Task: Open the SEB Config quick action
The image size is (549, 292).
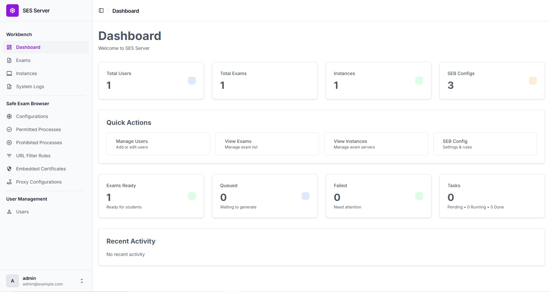Action: (x=485, y=144)
